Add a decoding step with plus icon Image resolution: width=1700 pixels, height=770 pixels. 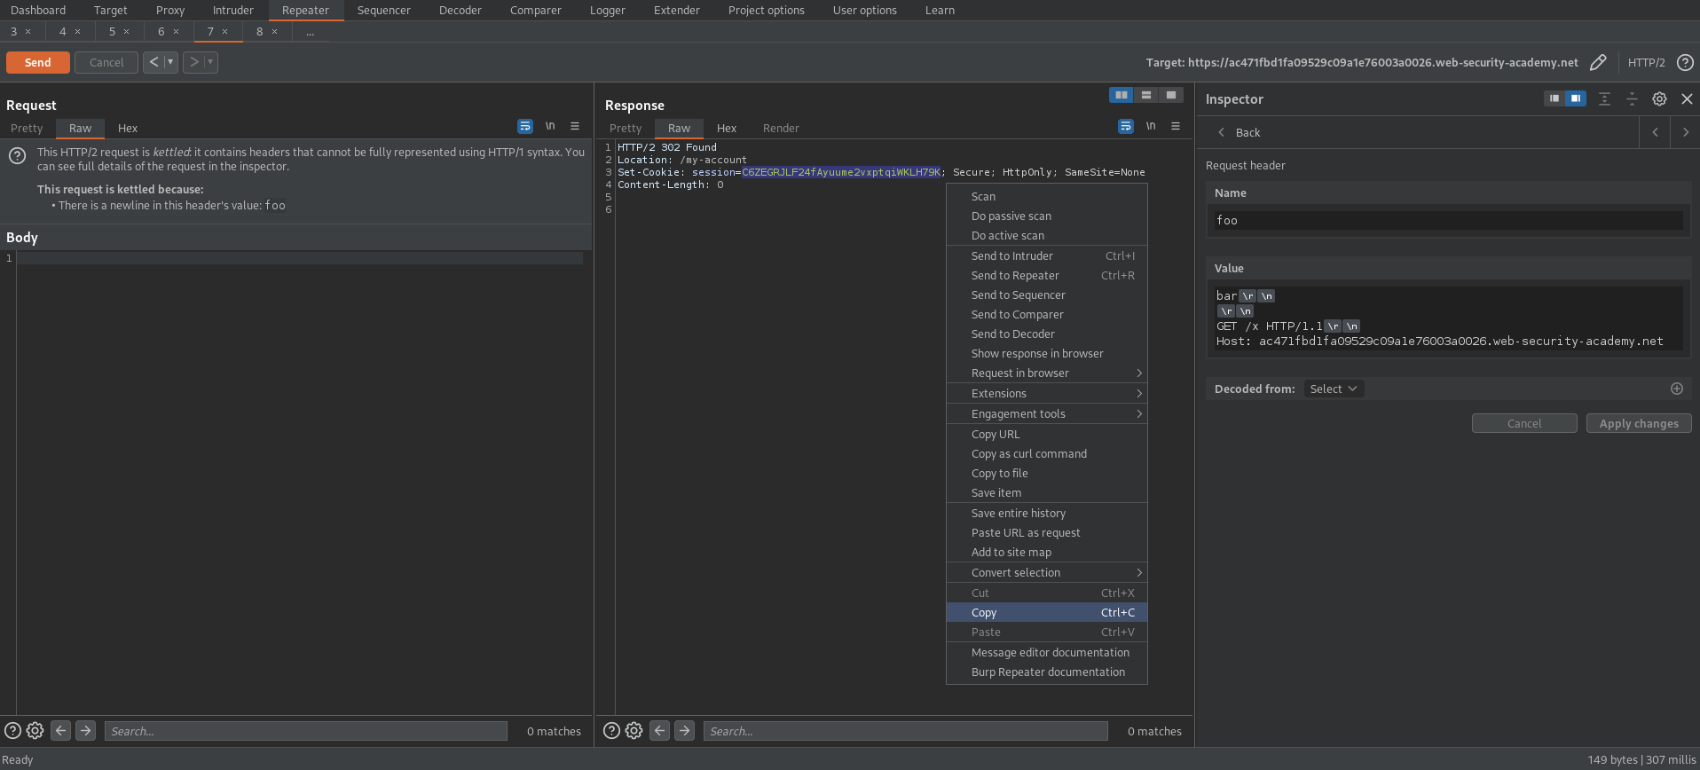click(1677, 389)
